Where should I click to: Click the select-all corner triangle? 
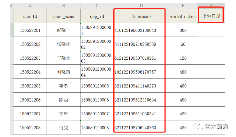(x=12, y=6)
